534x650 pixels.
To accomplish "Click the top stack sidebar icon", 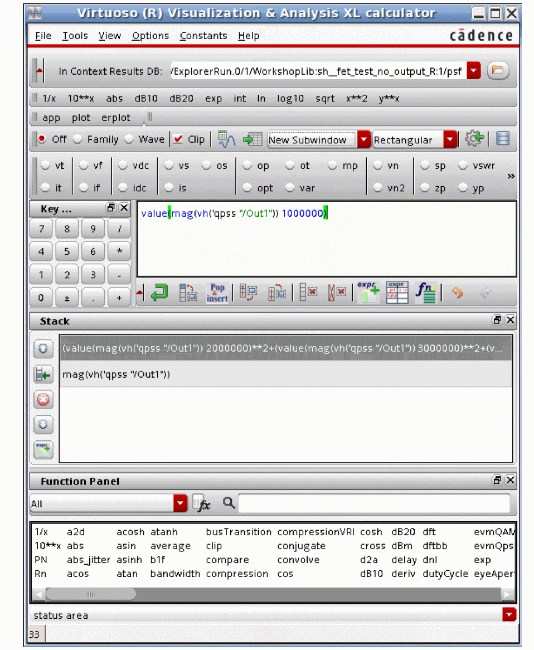I will (x=43, y=348).
